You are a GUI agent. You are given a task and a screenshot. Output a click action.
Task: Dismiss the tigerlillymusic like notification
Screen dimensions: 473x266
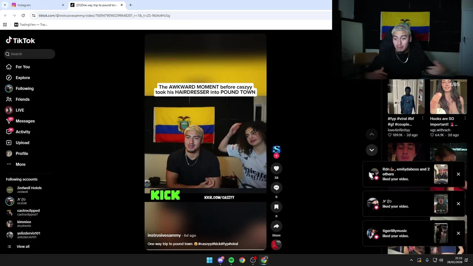458,233
